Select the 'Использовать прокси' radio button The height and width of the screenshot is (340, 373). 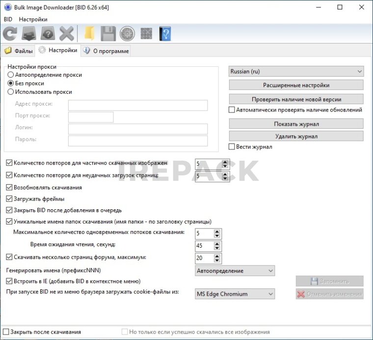point(11,92)
